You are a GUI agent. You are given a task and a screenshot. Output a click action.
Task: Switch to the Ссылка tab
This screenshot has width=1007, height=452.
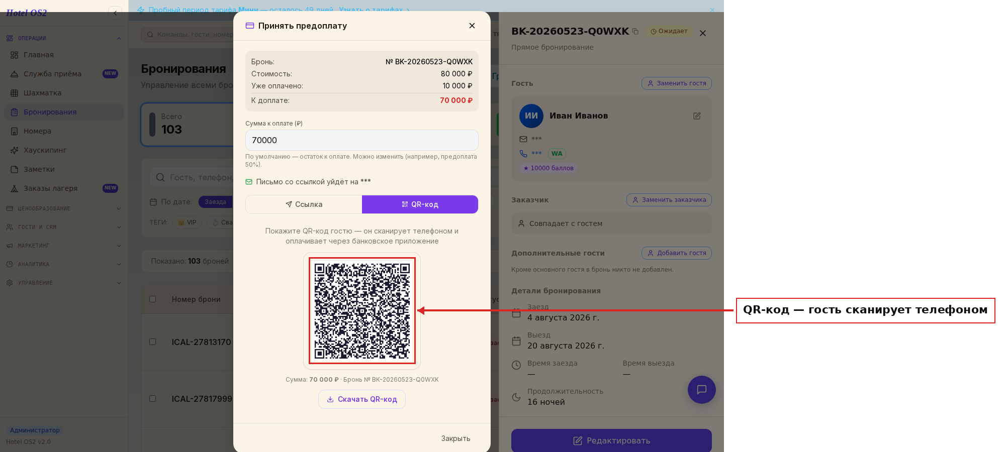click(304, 204)
